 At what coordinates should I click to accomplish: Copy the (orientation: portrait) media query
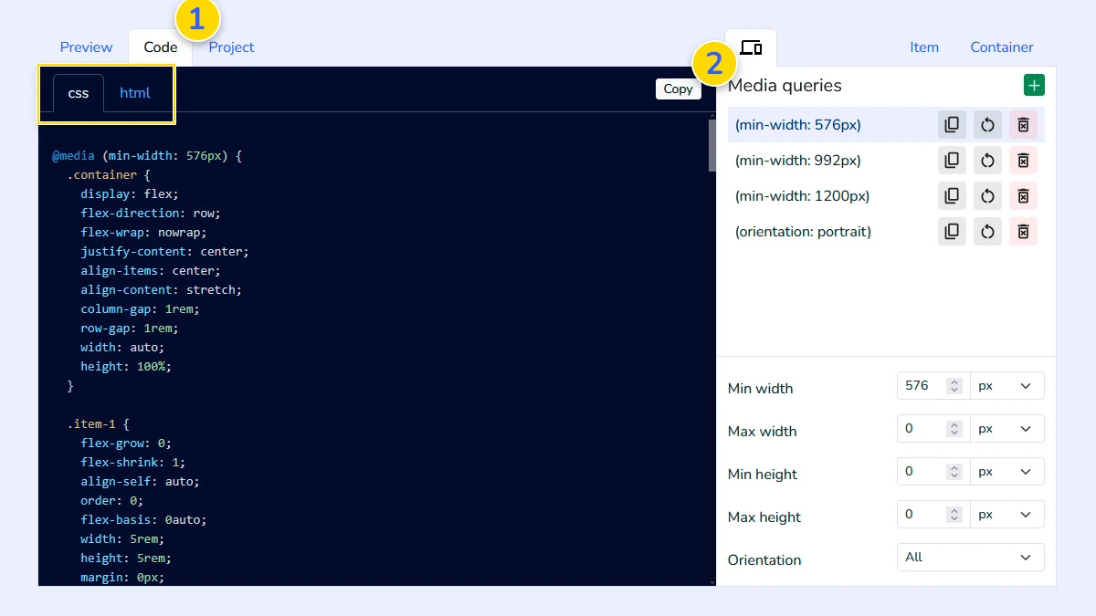(951, 231)
